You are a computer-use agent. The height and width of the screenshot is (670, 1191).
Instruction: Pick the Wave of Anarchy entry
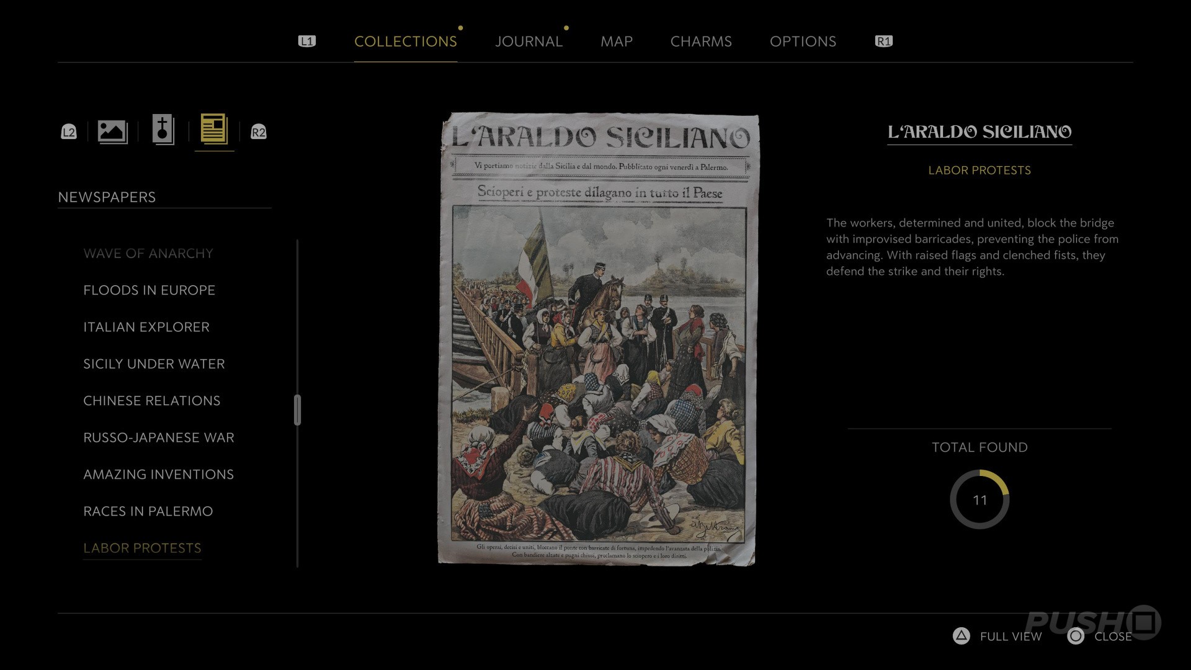148,254
